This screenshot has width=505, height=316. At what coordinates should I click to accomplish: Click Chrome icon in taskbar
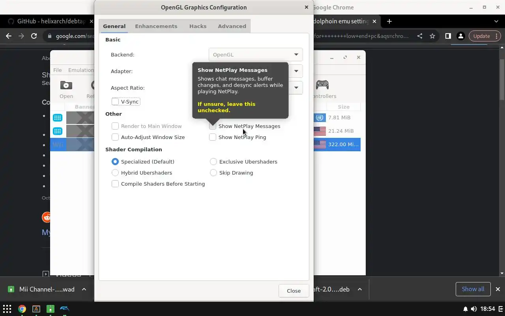[22, 309]
